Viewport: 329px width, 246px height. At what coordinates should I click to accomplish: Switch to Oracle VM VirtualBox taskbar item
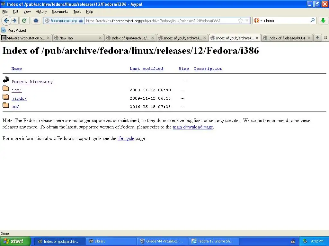click(163, 241)
